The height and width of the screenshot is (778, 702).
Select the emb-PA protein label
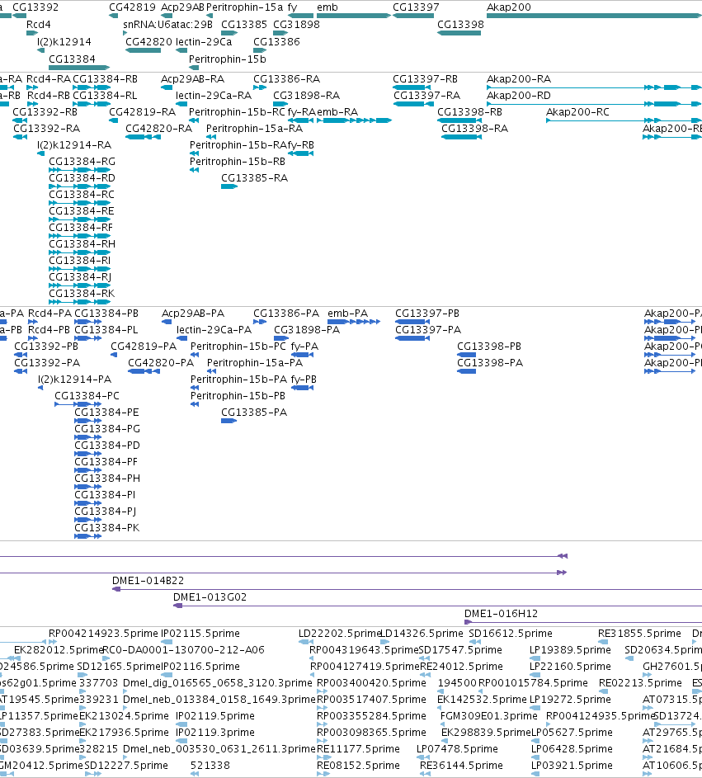[x=348, y=313]
